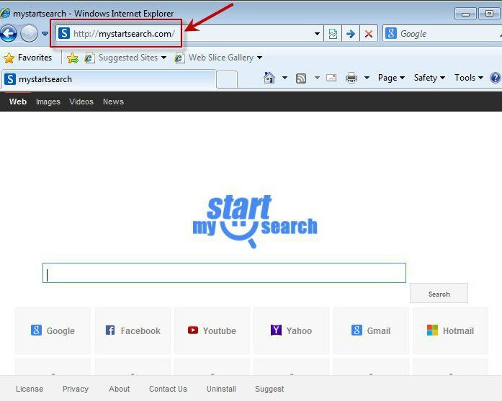Select the Web search tab

coord(17,102)
